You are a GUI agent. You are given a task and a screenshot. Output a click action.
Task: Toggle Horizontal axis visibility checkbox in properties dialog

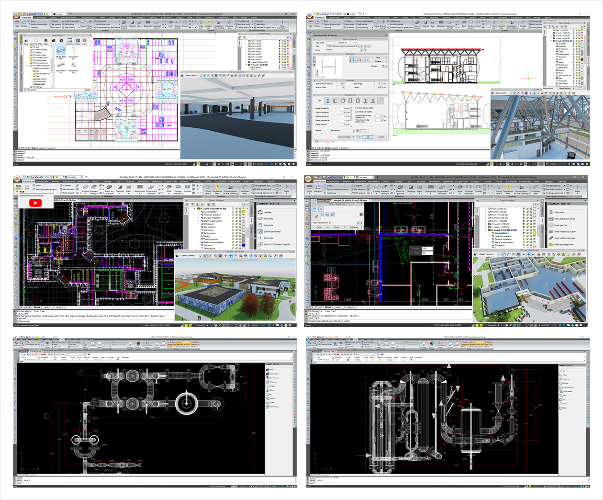point(357,108)
